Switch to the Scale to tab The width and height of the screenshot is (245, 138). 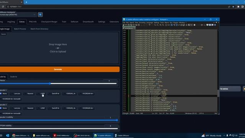tap(14, 77)
